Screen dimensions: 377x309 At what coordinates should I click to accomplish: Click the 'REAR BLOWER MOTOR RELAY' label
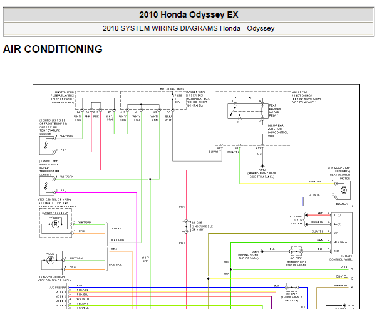(275, 110)
